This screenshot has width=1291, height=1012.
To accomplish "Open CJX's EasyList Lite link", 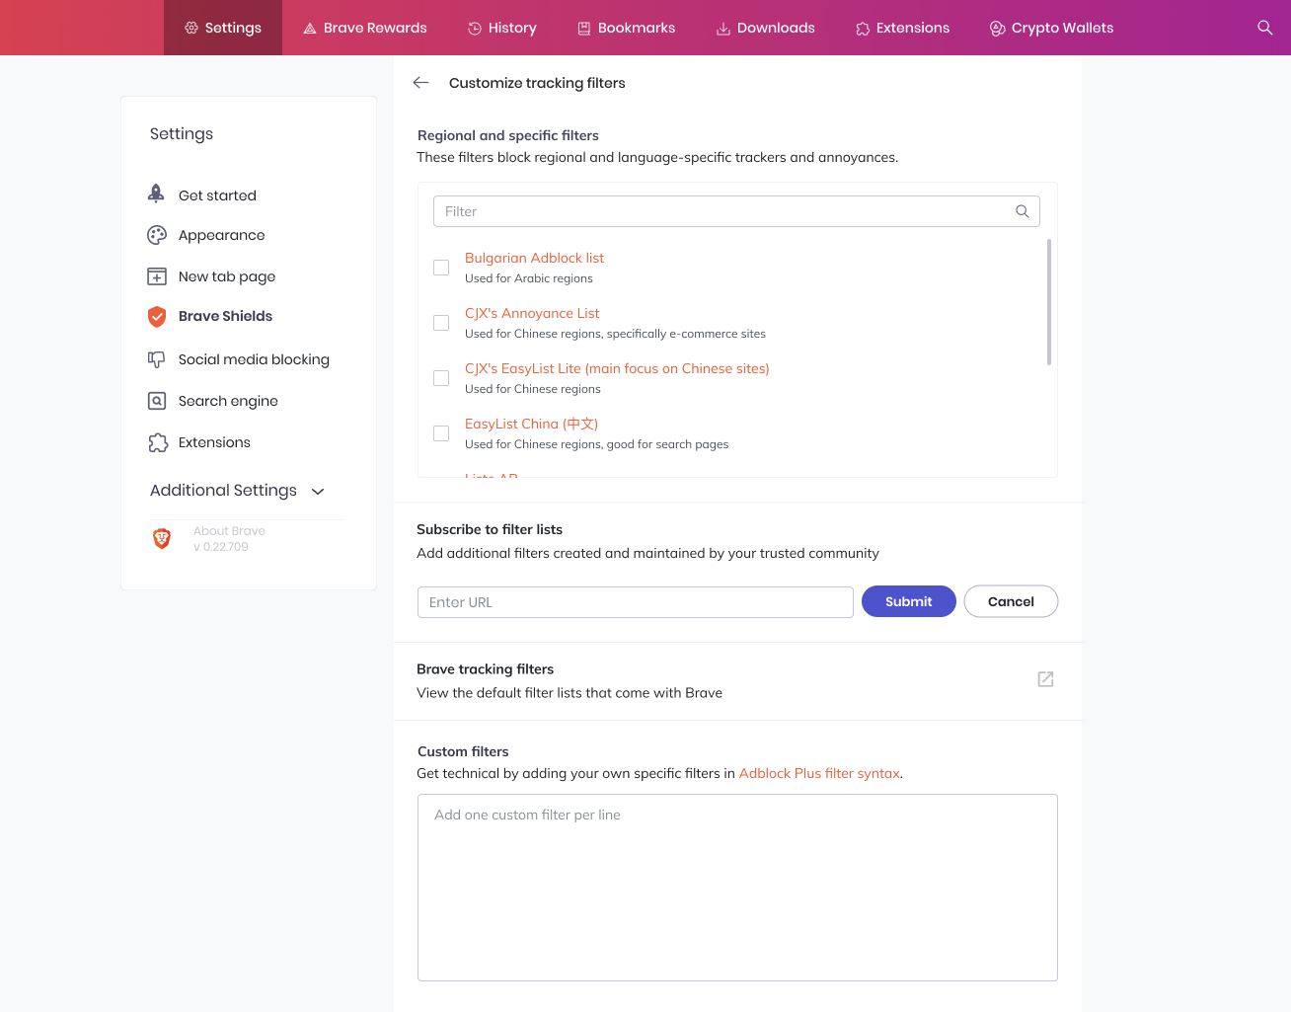I will [617, 368].
